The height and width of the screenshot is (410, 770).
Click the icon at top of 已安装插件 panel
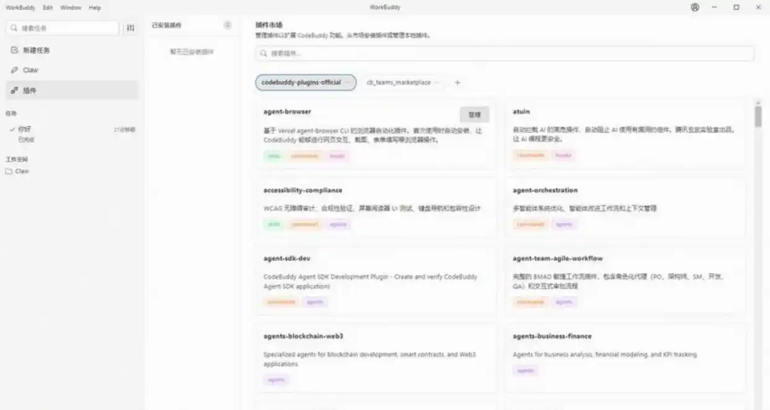pos(229,24)
